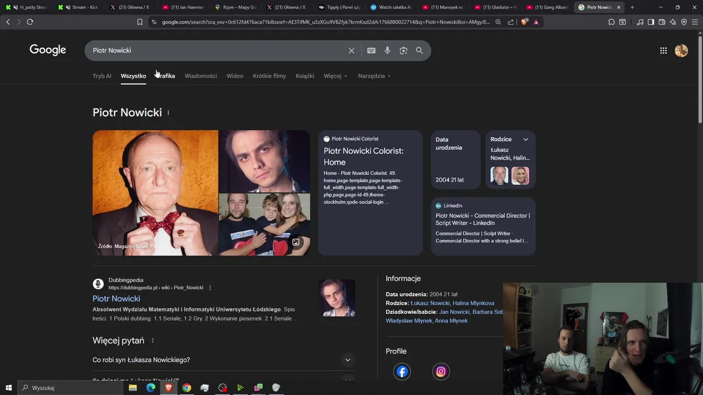
Task: Switch to the Rzym – Mapy Google browser tab
Action: pyautogui.click(x=236, y=7)
